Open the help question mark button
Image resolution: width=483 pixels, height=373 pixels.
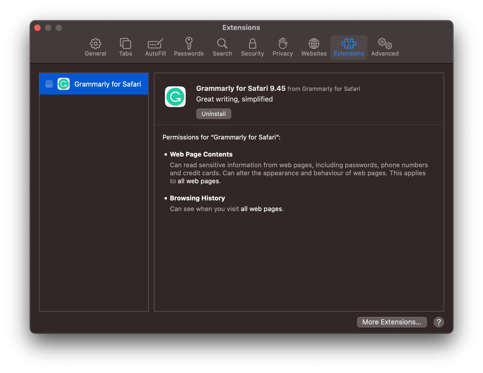point(439,322)
